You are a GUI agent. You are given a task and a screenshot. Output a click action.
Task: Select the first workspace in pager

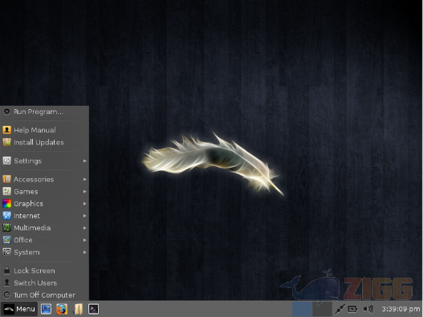[x=302, y=309]
